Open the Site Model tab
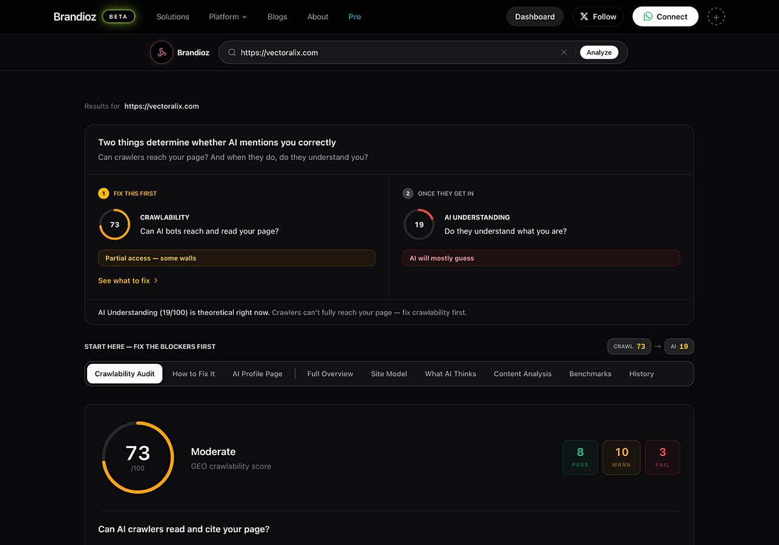Image resolution: width=779 pixels, height=545 pixels. [x=389, y=374]
